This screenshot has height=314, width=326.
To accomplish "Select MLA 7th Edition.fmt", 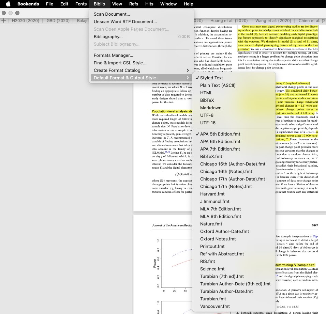I will point(234,209).
